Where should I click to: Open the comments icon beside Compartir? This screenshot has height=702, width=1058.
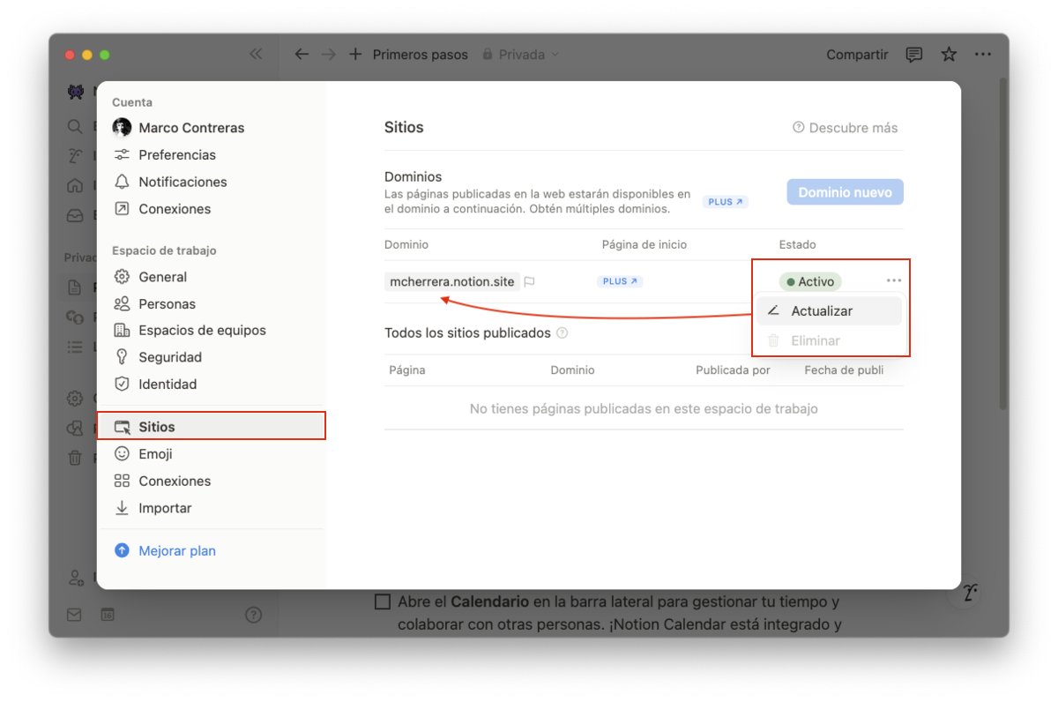pos(914,55)
